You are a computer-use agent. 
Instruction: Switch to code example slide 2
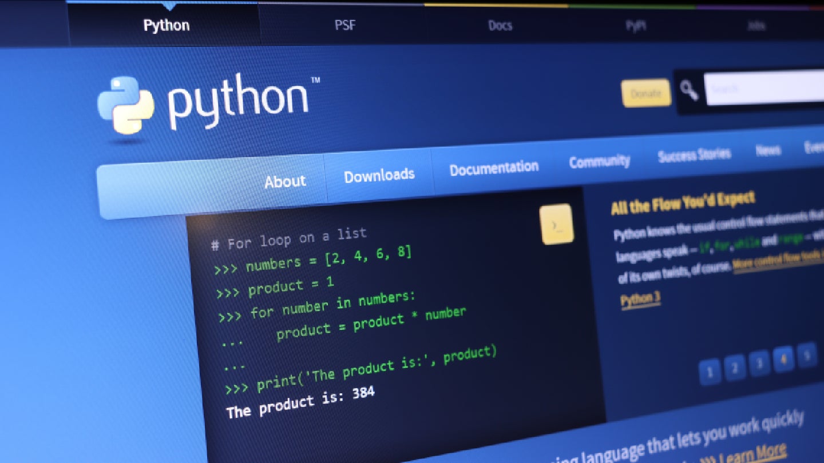[735, 368]
